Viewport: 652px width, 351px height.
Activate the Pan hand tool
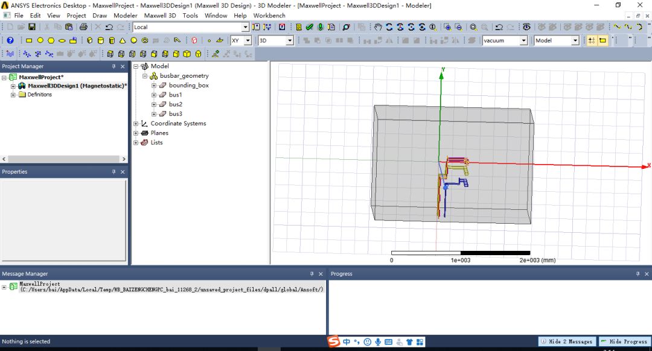pyautogui.click(x=378, y=27)
